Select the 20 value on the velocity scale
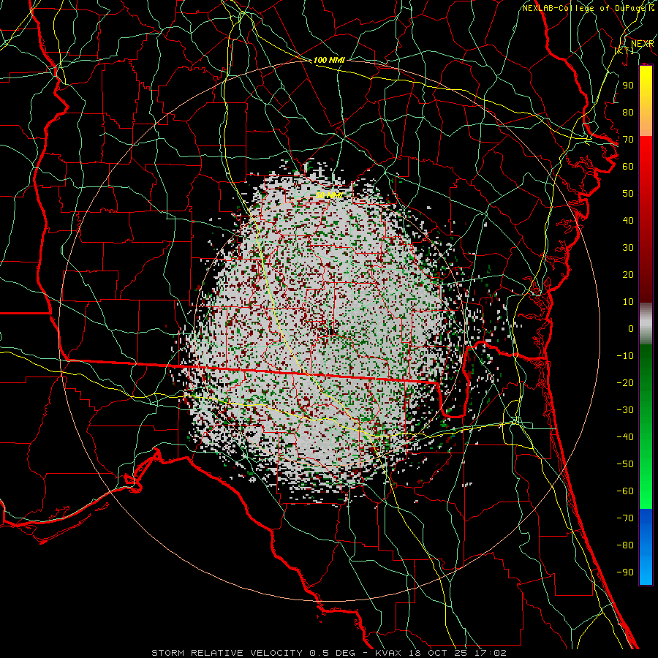The image size is (658, 658). [x=628, y=275]
